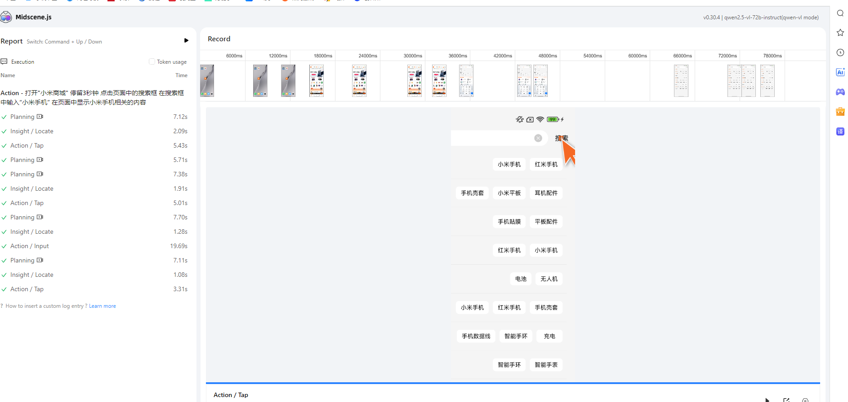
Task: Click the 电池 tag in the replay
Action: coord(521,279)
